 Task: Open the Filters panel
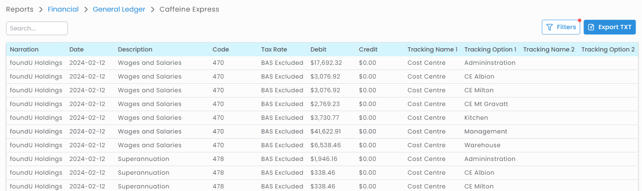pyautogui.click(x=561, y=27)
